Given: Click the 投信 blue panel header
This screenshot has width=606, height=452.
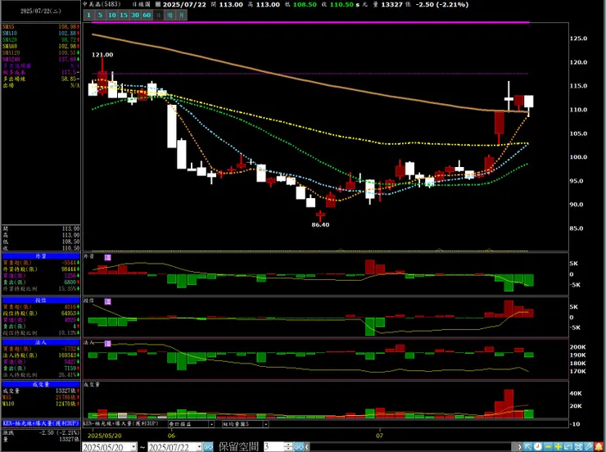Looking at the screenshot, I should 41,301.
